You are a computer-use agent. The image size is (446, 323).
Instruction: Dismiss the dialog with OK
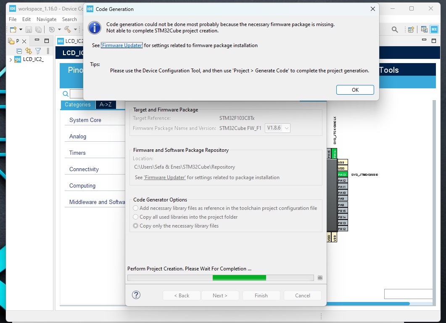[x=355, y=90]
